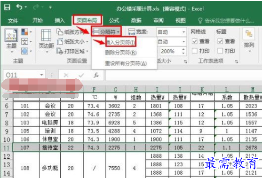Toggle 网格线 打印 checkbox
This screenshot has height=178, width=262.
tap(194, 51)
